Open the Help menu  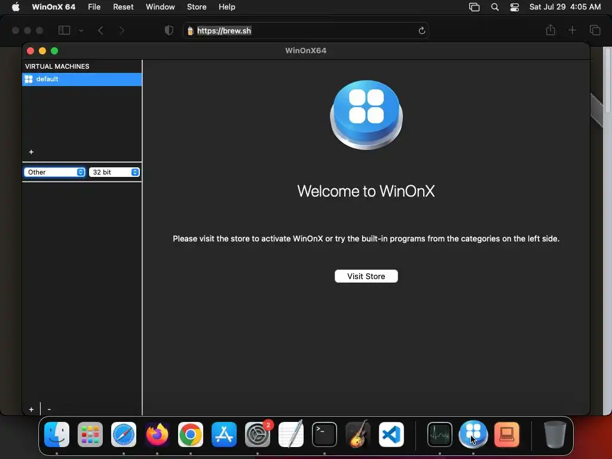point(227,7)
